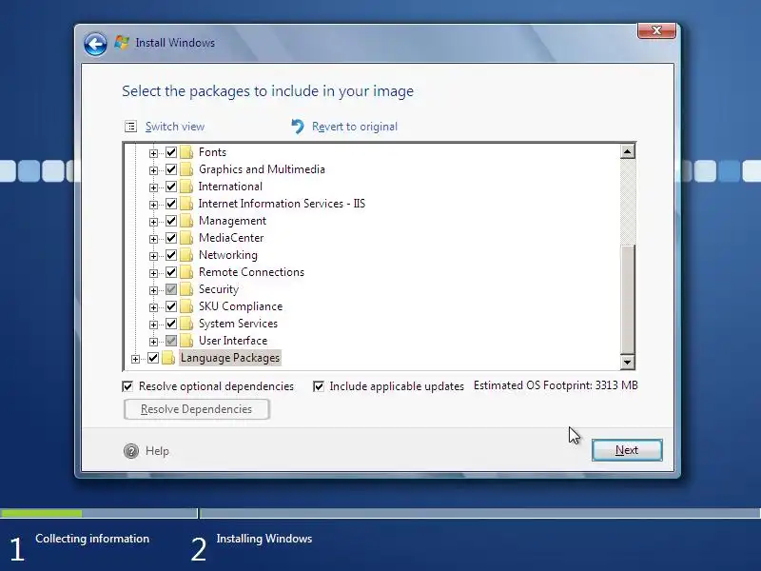The width and height of the screenshot is (761, 571).
Task: Click the Estimated OS Footprint 3313 MB text
Action: coord(556,385)
